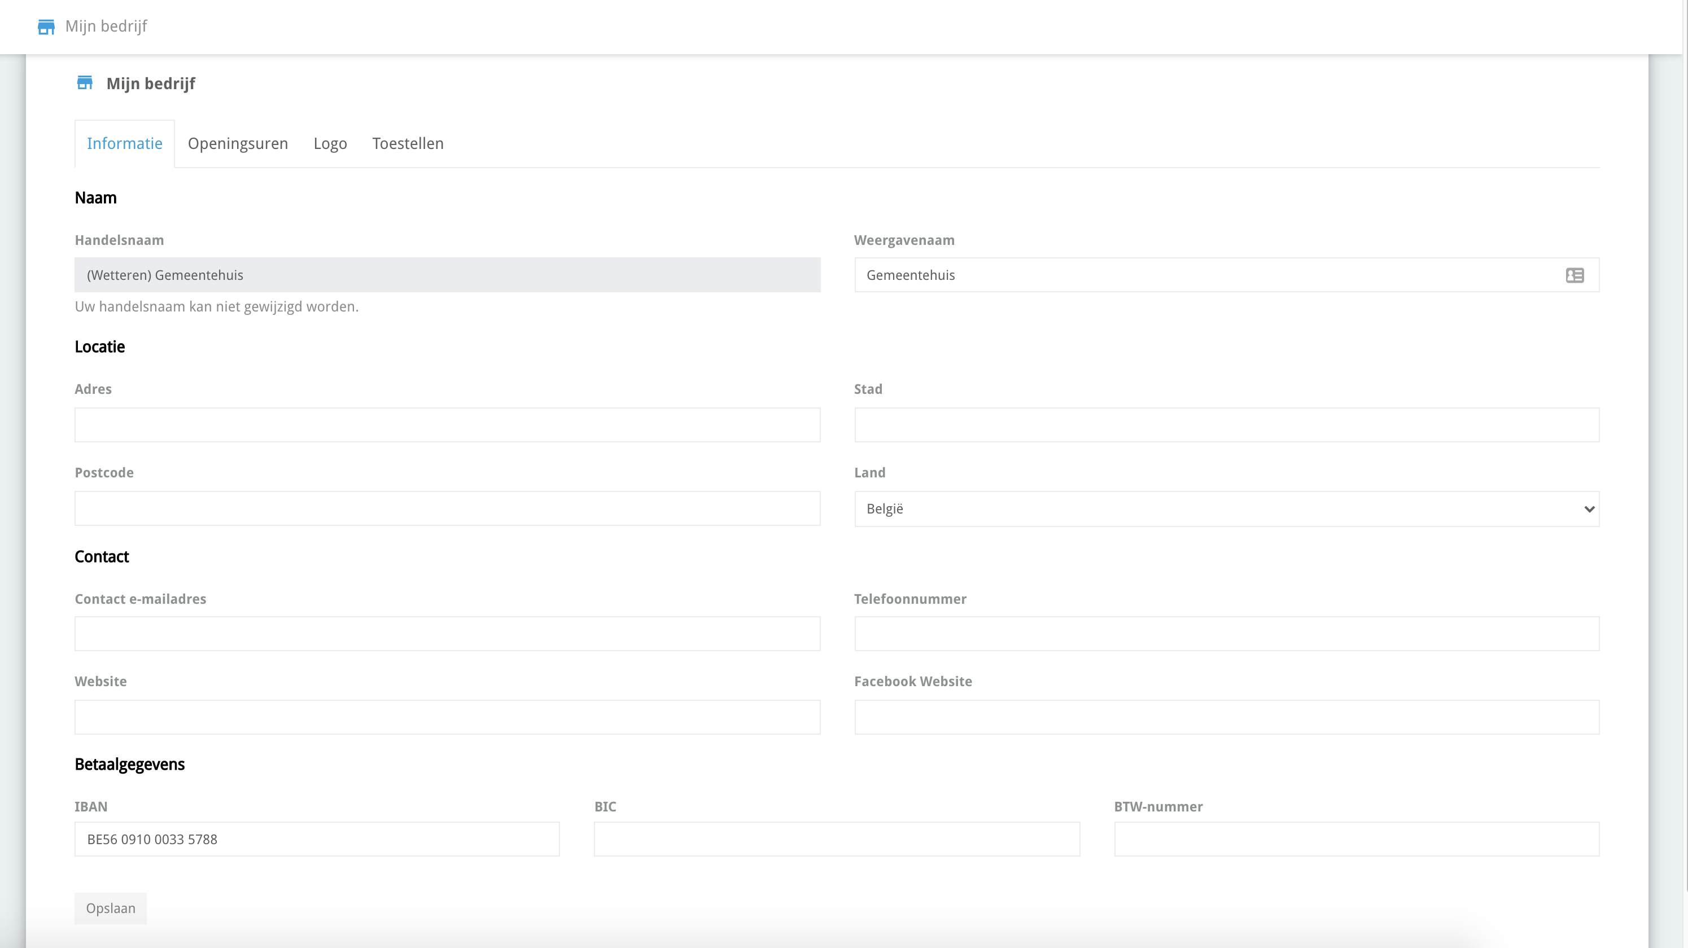Focus the Adres input field

[x=447, y=424]
